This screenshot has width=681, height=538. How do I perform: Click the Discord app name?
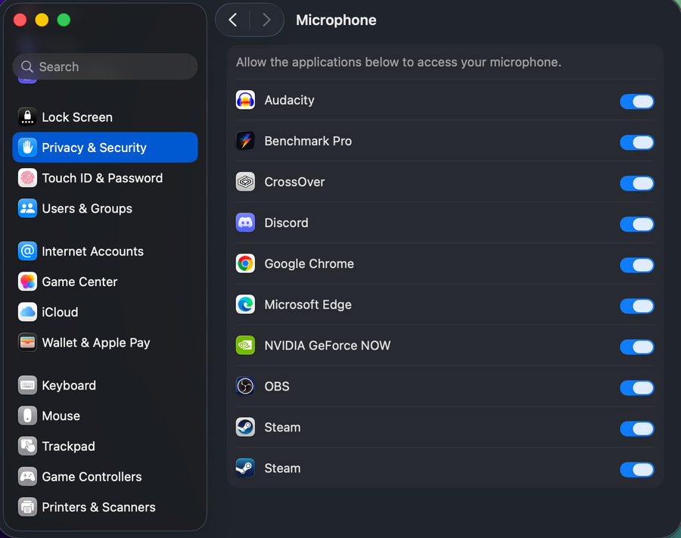(286, 222)
